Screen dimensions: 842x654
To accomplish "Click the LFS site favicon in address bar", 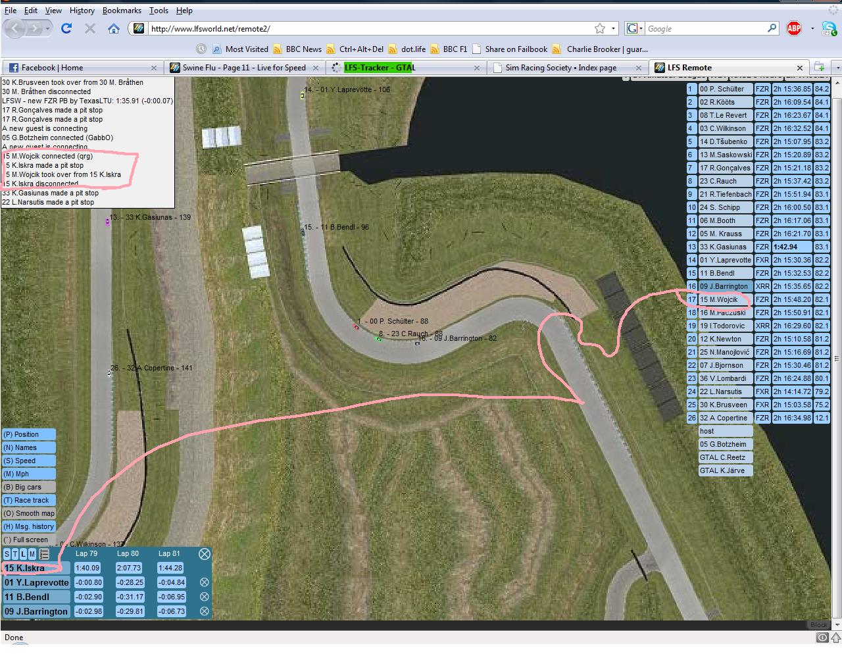I will [x=139, y=28].
